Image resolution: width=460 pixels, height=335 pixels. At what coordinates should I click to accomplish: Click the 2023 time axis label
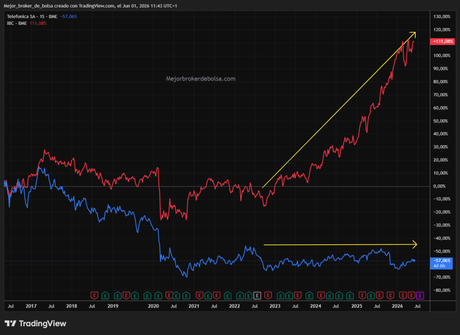[275, 306]
